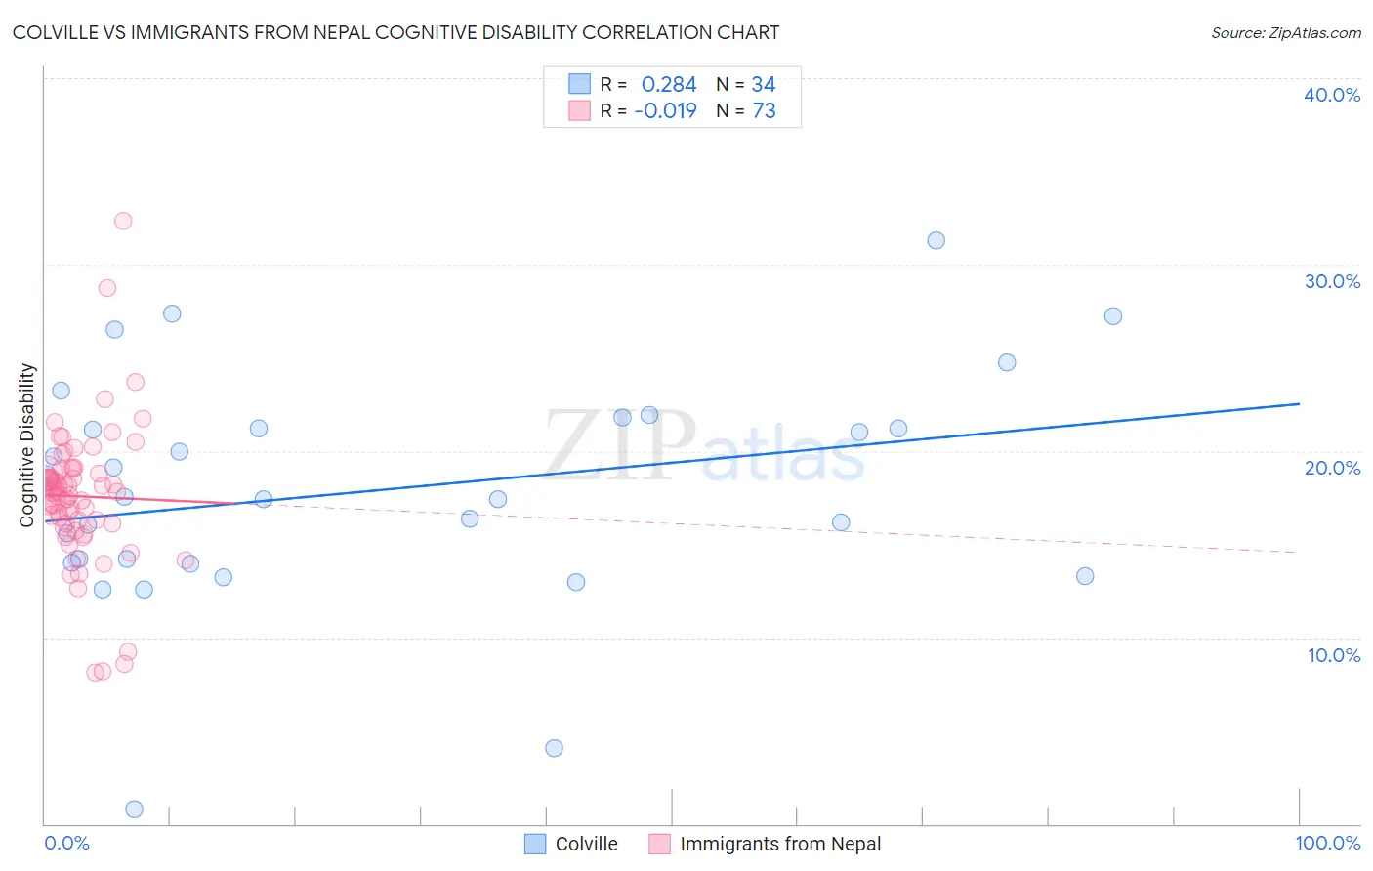Image resolution: width=1373 pixels, height=871 pixels.
Task: Click the blue Colville swatch in bottom legend
Action: pyautogui.click(x=535, y=844)
